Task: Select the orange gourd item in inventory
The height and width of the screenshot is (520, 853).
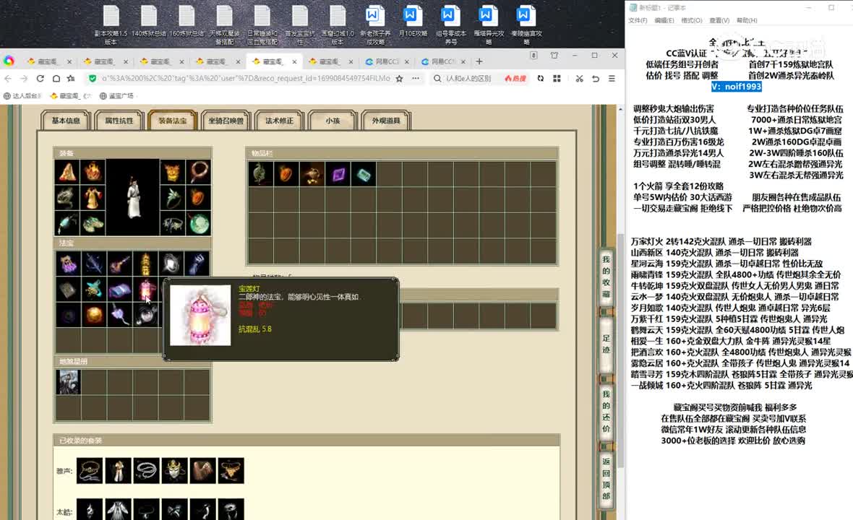Action: 286,175
